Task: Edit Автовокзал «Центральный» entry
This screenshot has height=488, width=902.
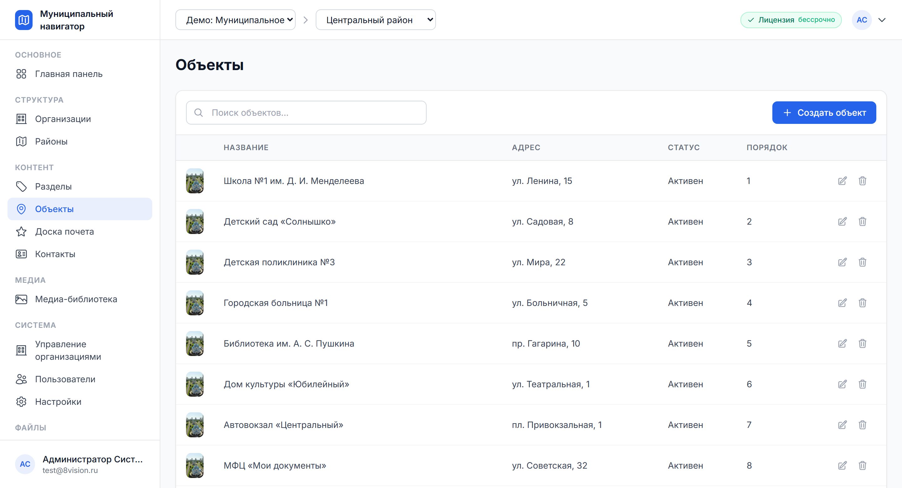Action: tap(842, 425)
